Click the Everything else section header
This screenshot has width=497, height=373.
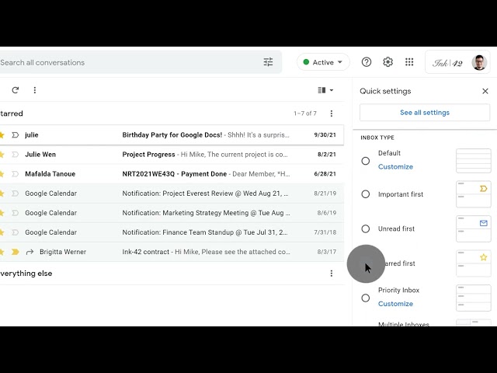click(x=26, y=274)
